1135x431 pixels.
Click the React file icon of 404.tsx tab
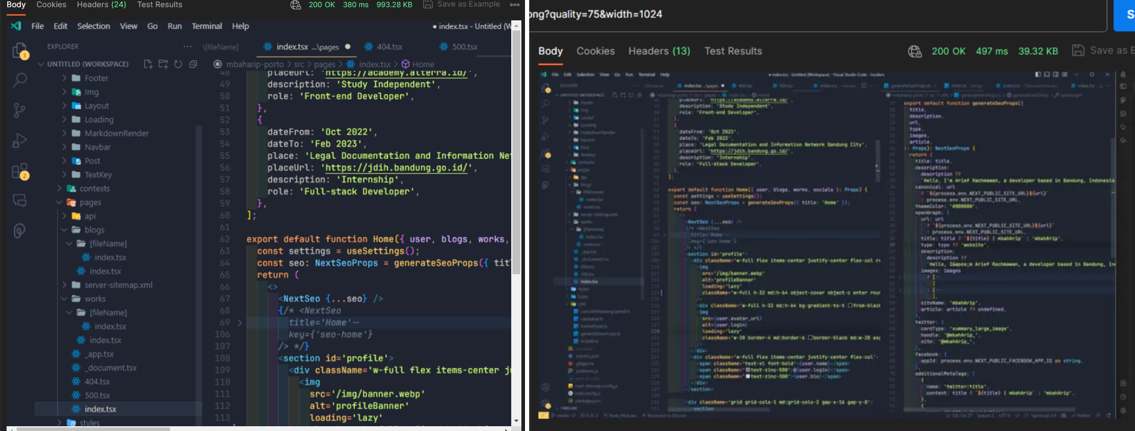[x=368, y=47]
